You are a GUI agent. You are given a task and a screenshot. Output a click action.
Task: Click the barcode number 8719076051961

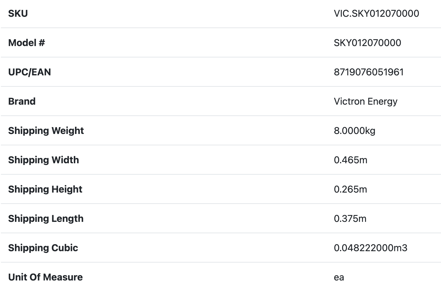[x=368, y=72]
